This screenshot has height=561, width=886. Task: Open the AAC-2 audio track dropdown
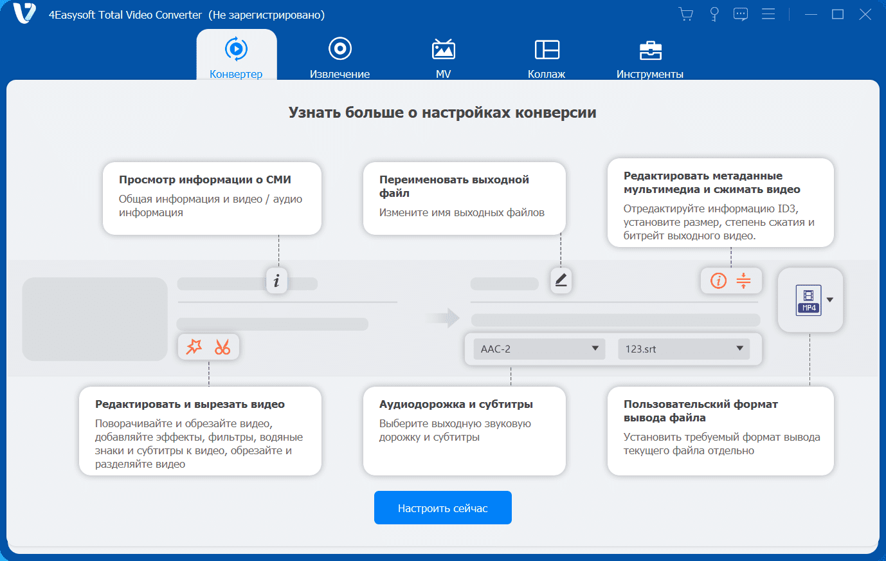click(x=539, y=349)
